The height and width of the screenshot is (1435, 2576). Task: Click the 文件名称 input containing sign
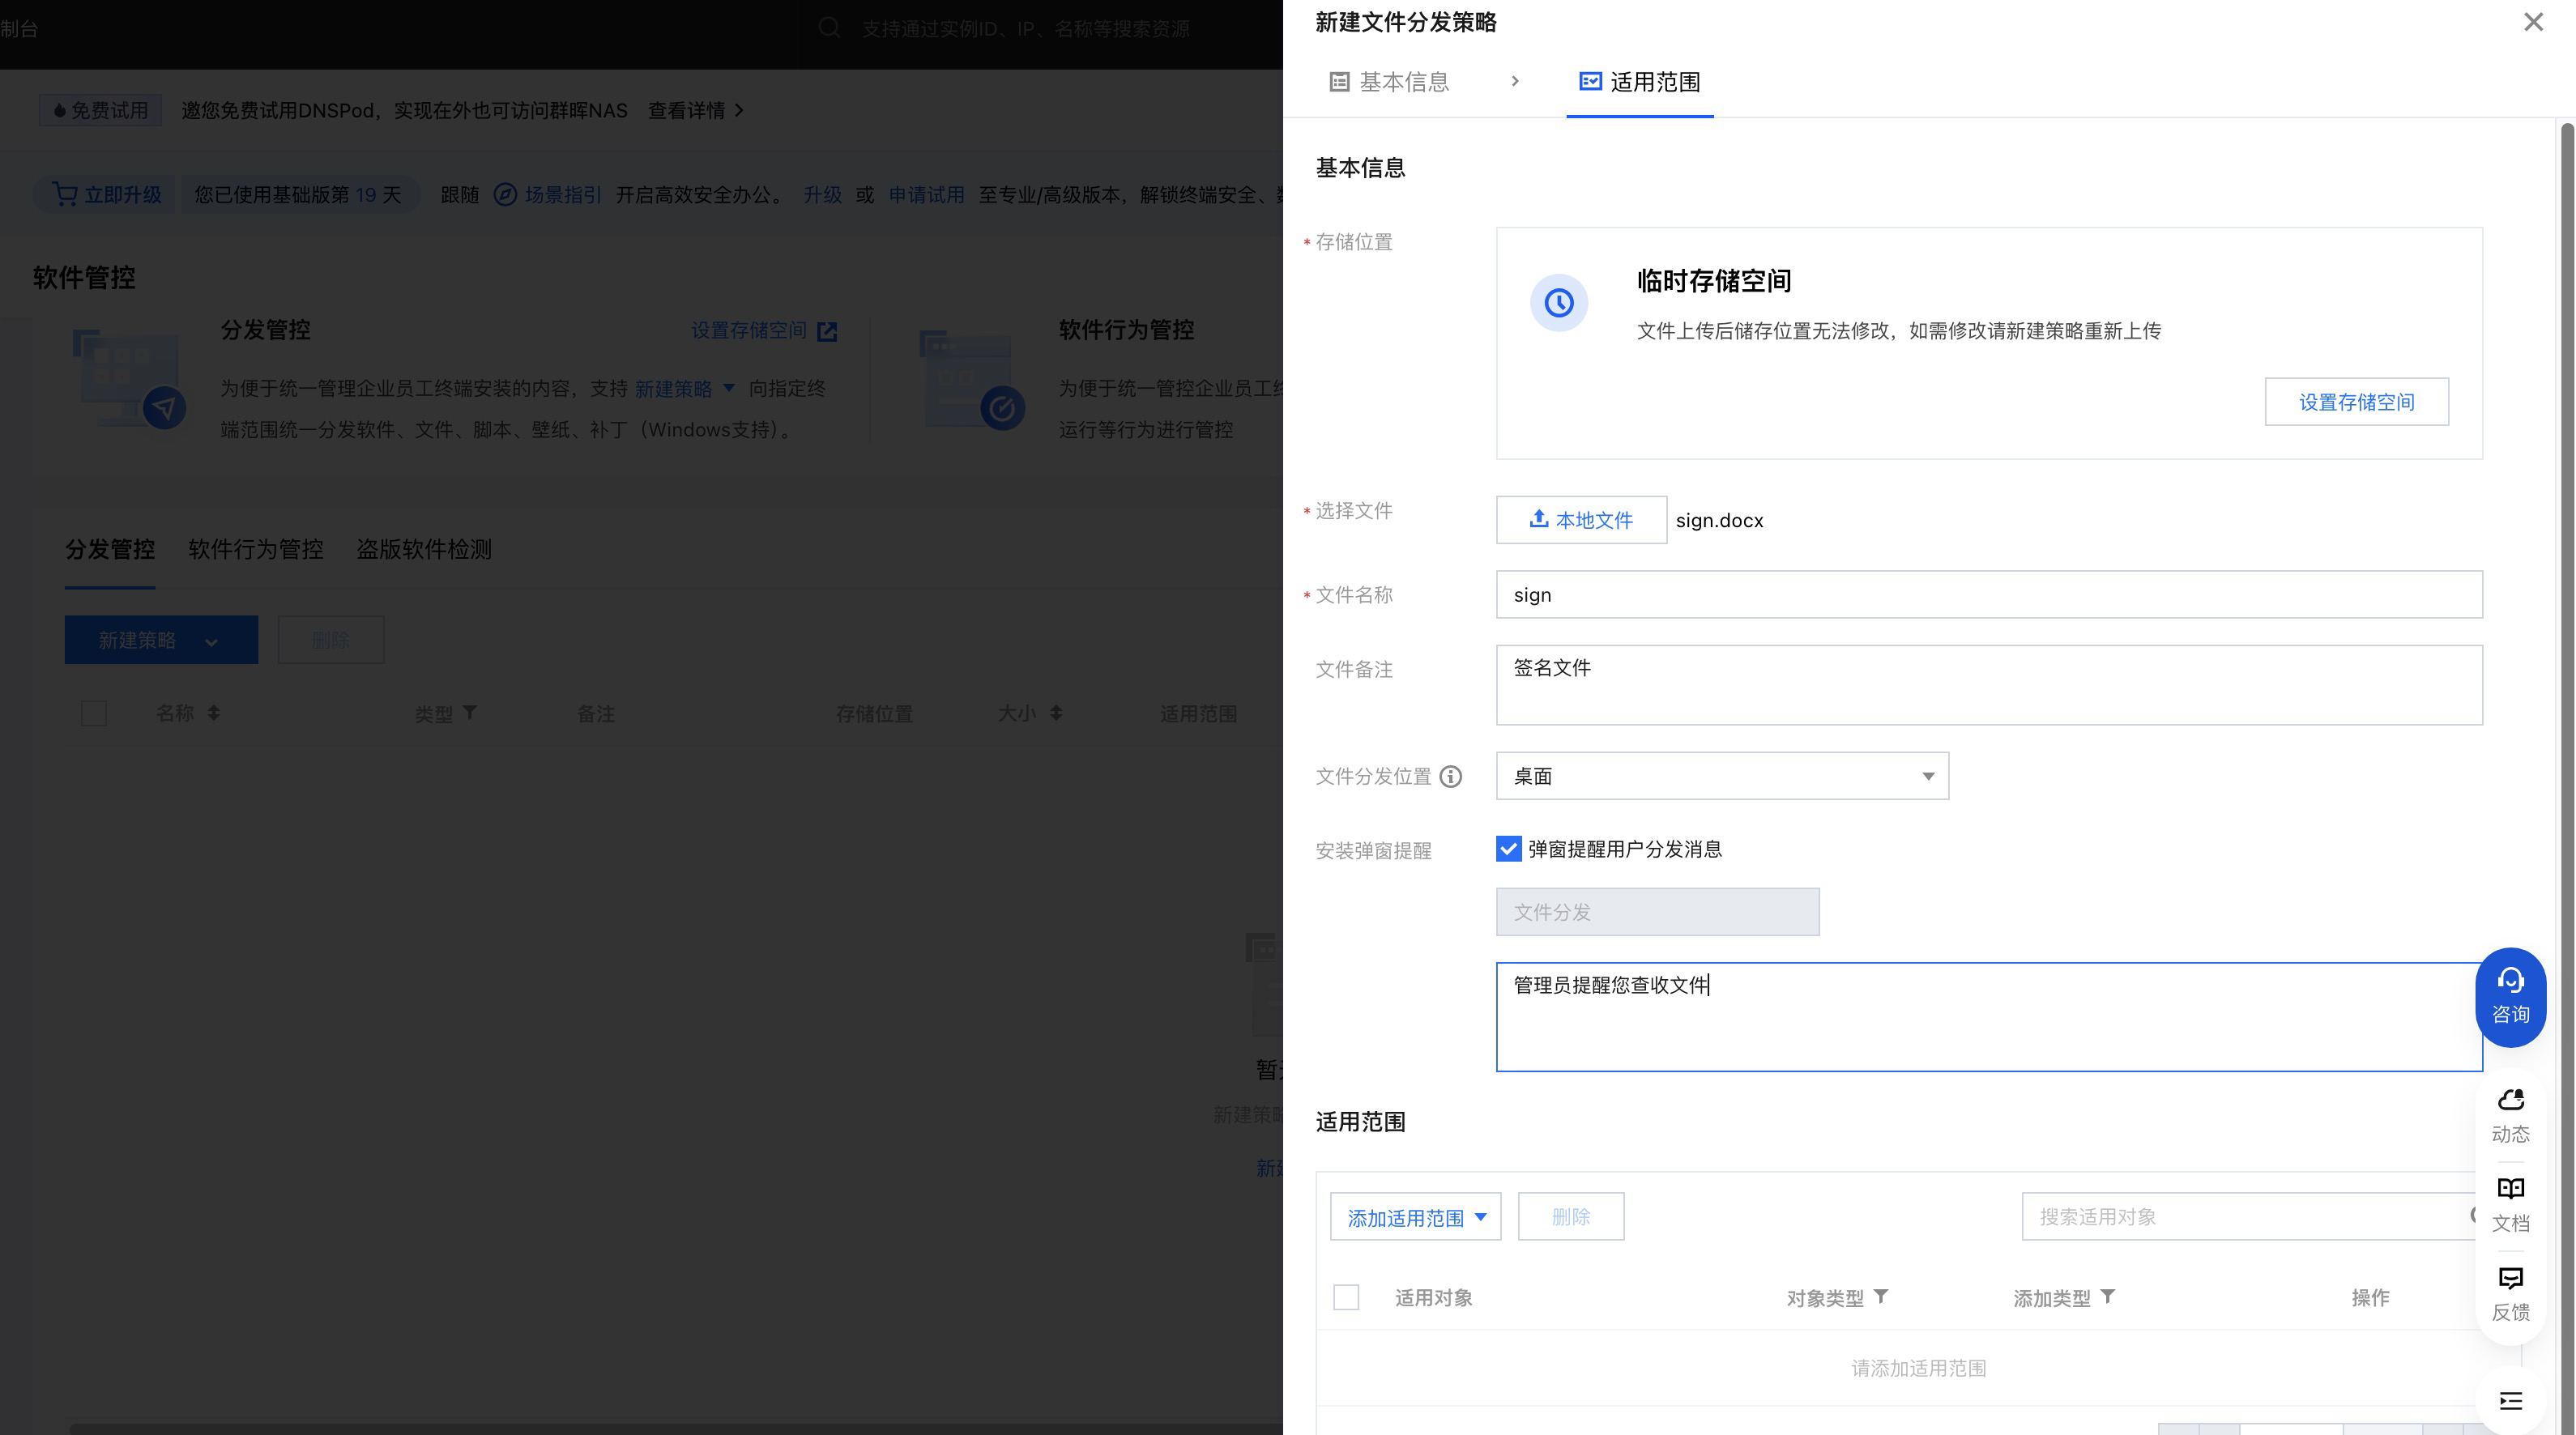[x=1988, y=595]
